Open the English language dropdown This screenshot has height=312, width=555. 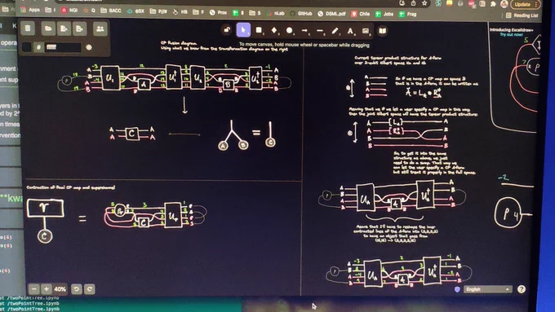tap(487, 289)
